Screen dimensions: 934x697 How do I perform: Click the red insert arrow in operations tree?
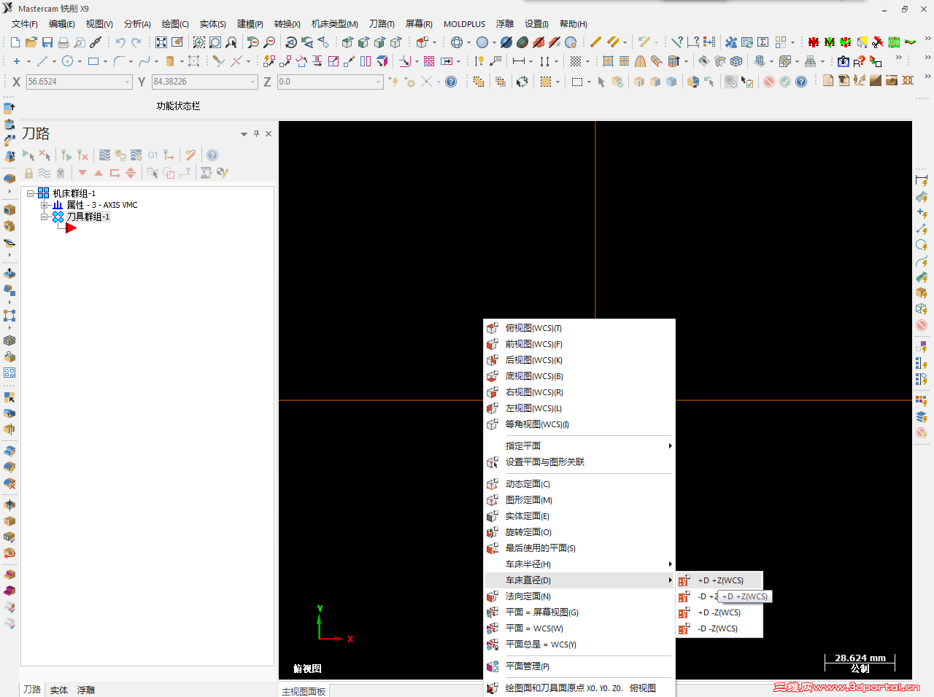pos(71,228)
